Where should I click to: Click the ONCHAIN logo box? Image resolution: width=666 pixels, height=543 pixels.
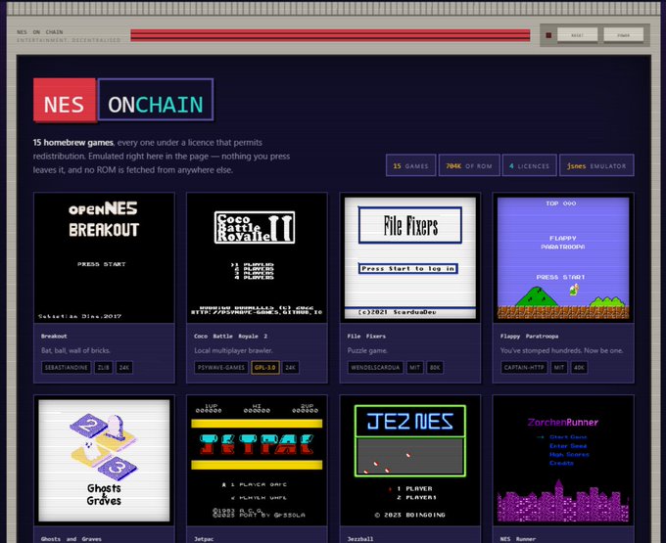pos(156,100)
